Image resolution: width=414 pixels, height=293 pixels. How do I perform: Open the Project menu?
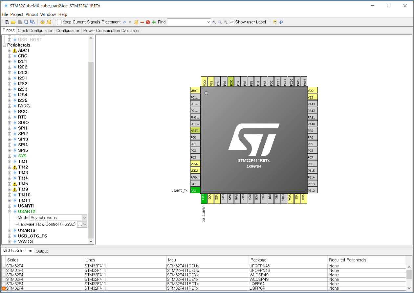click(x=17, y=14)
